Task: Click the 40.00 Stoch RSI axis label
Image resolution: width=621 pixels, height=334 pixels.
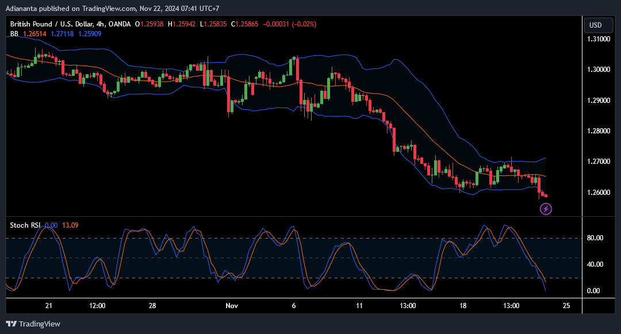Action: tap(595, 264)
